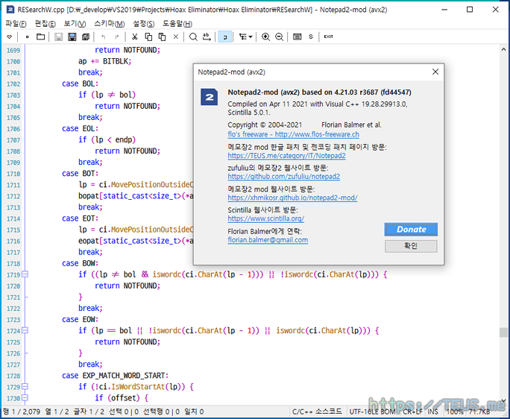Click the save copy icon

pyautogui.click(x=86, y=37)
